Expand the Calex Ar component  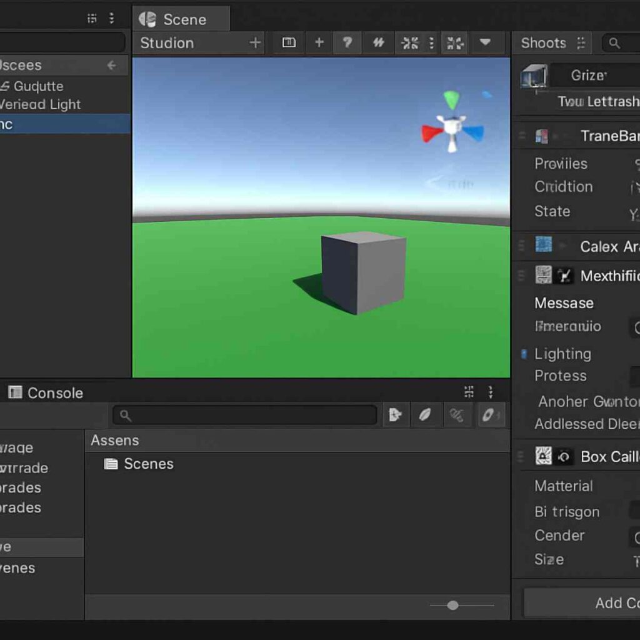[563, 246]
